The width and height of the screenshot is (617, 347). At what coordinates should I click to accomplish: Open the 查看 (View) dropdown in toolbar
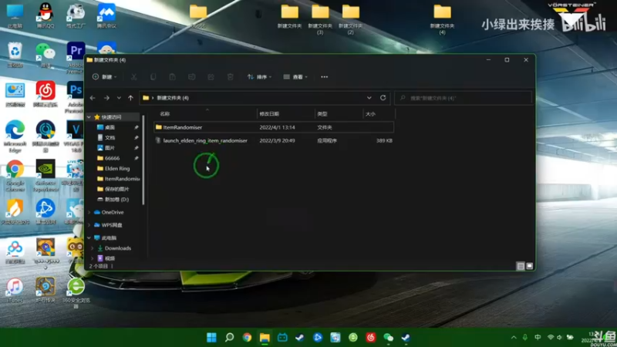(x=295, y=77)
